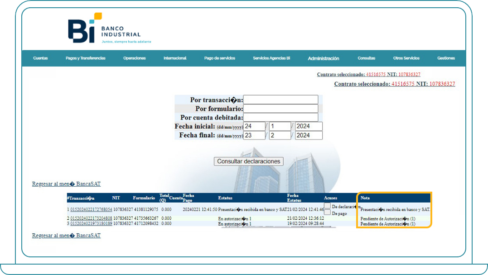Click Fecha final month field 2
The width and height of the screenshot is (488, 275).
[x=280, y=135]
